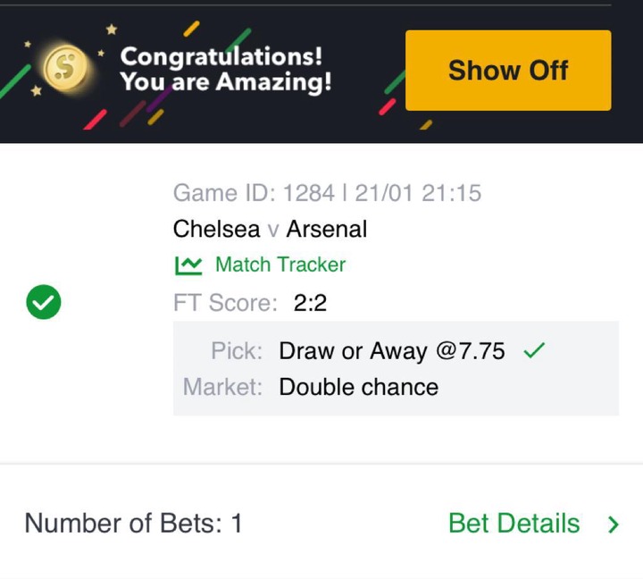This screenshot has width=643, height=579.
Task: Open Bet Details
Action: click(514, 524)
